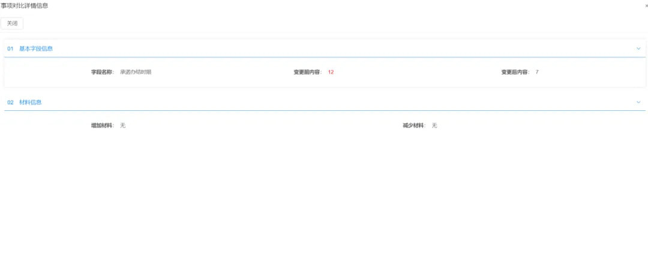Select the 无 value beside 增加材料
This screenshot has width=648, height=263.
click(x=123, y=126)
